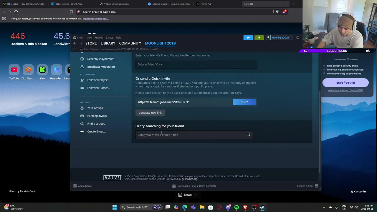
Task: Switch to Virtual server activation browser tab
Action: (x=119, y=4)
